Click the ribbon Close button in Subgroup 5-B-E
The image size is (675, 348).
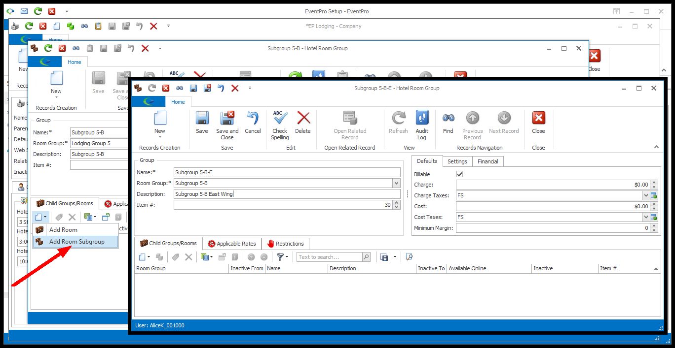[538, 122]
